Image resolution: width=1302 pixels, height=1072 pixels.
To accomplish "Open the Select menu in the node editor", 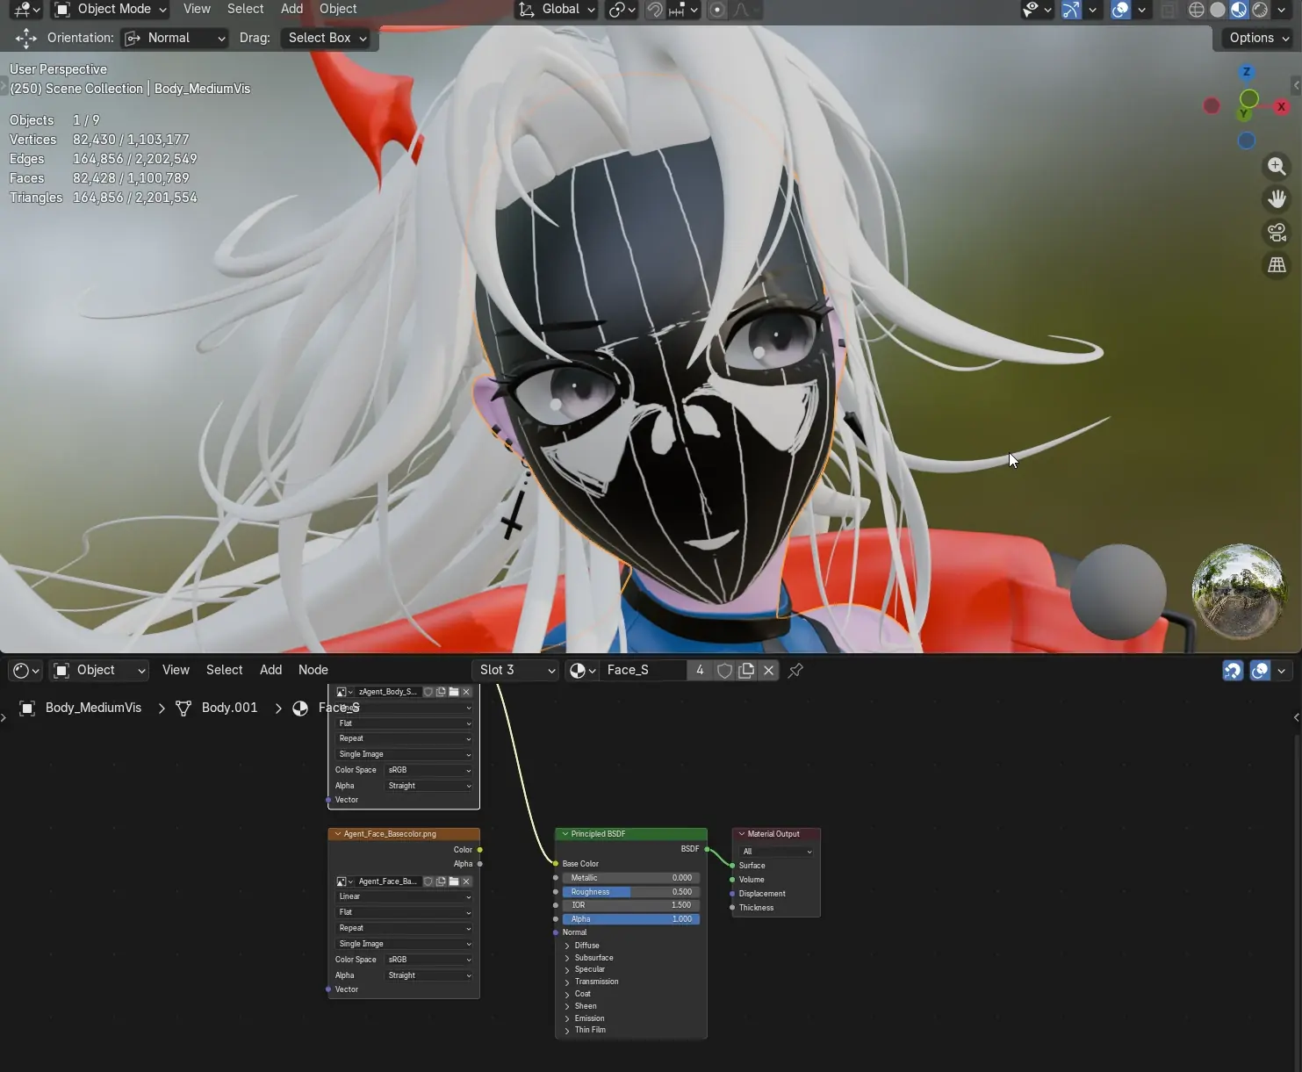I will click(x=224, y=670).
